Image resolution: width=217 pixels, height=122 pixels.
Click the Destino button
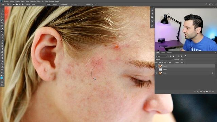coord(55,4)
